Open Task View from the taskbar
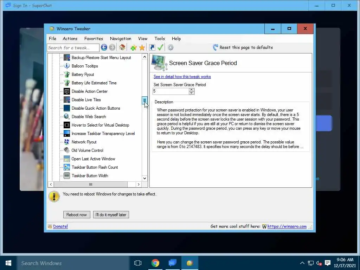The height and width of the screenshot is (270, 360). coord(138,263)
